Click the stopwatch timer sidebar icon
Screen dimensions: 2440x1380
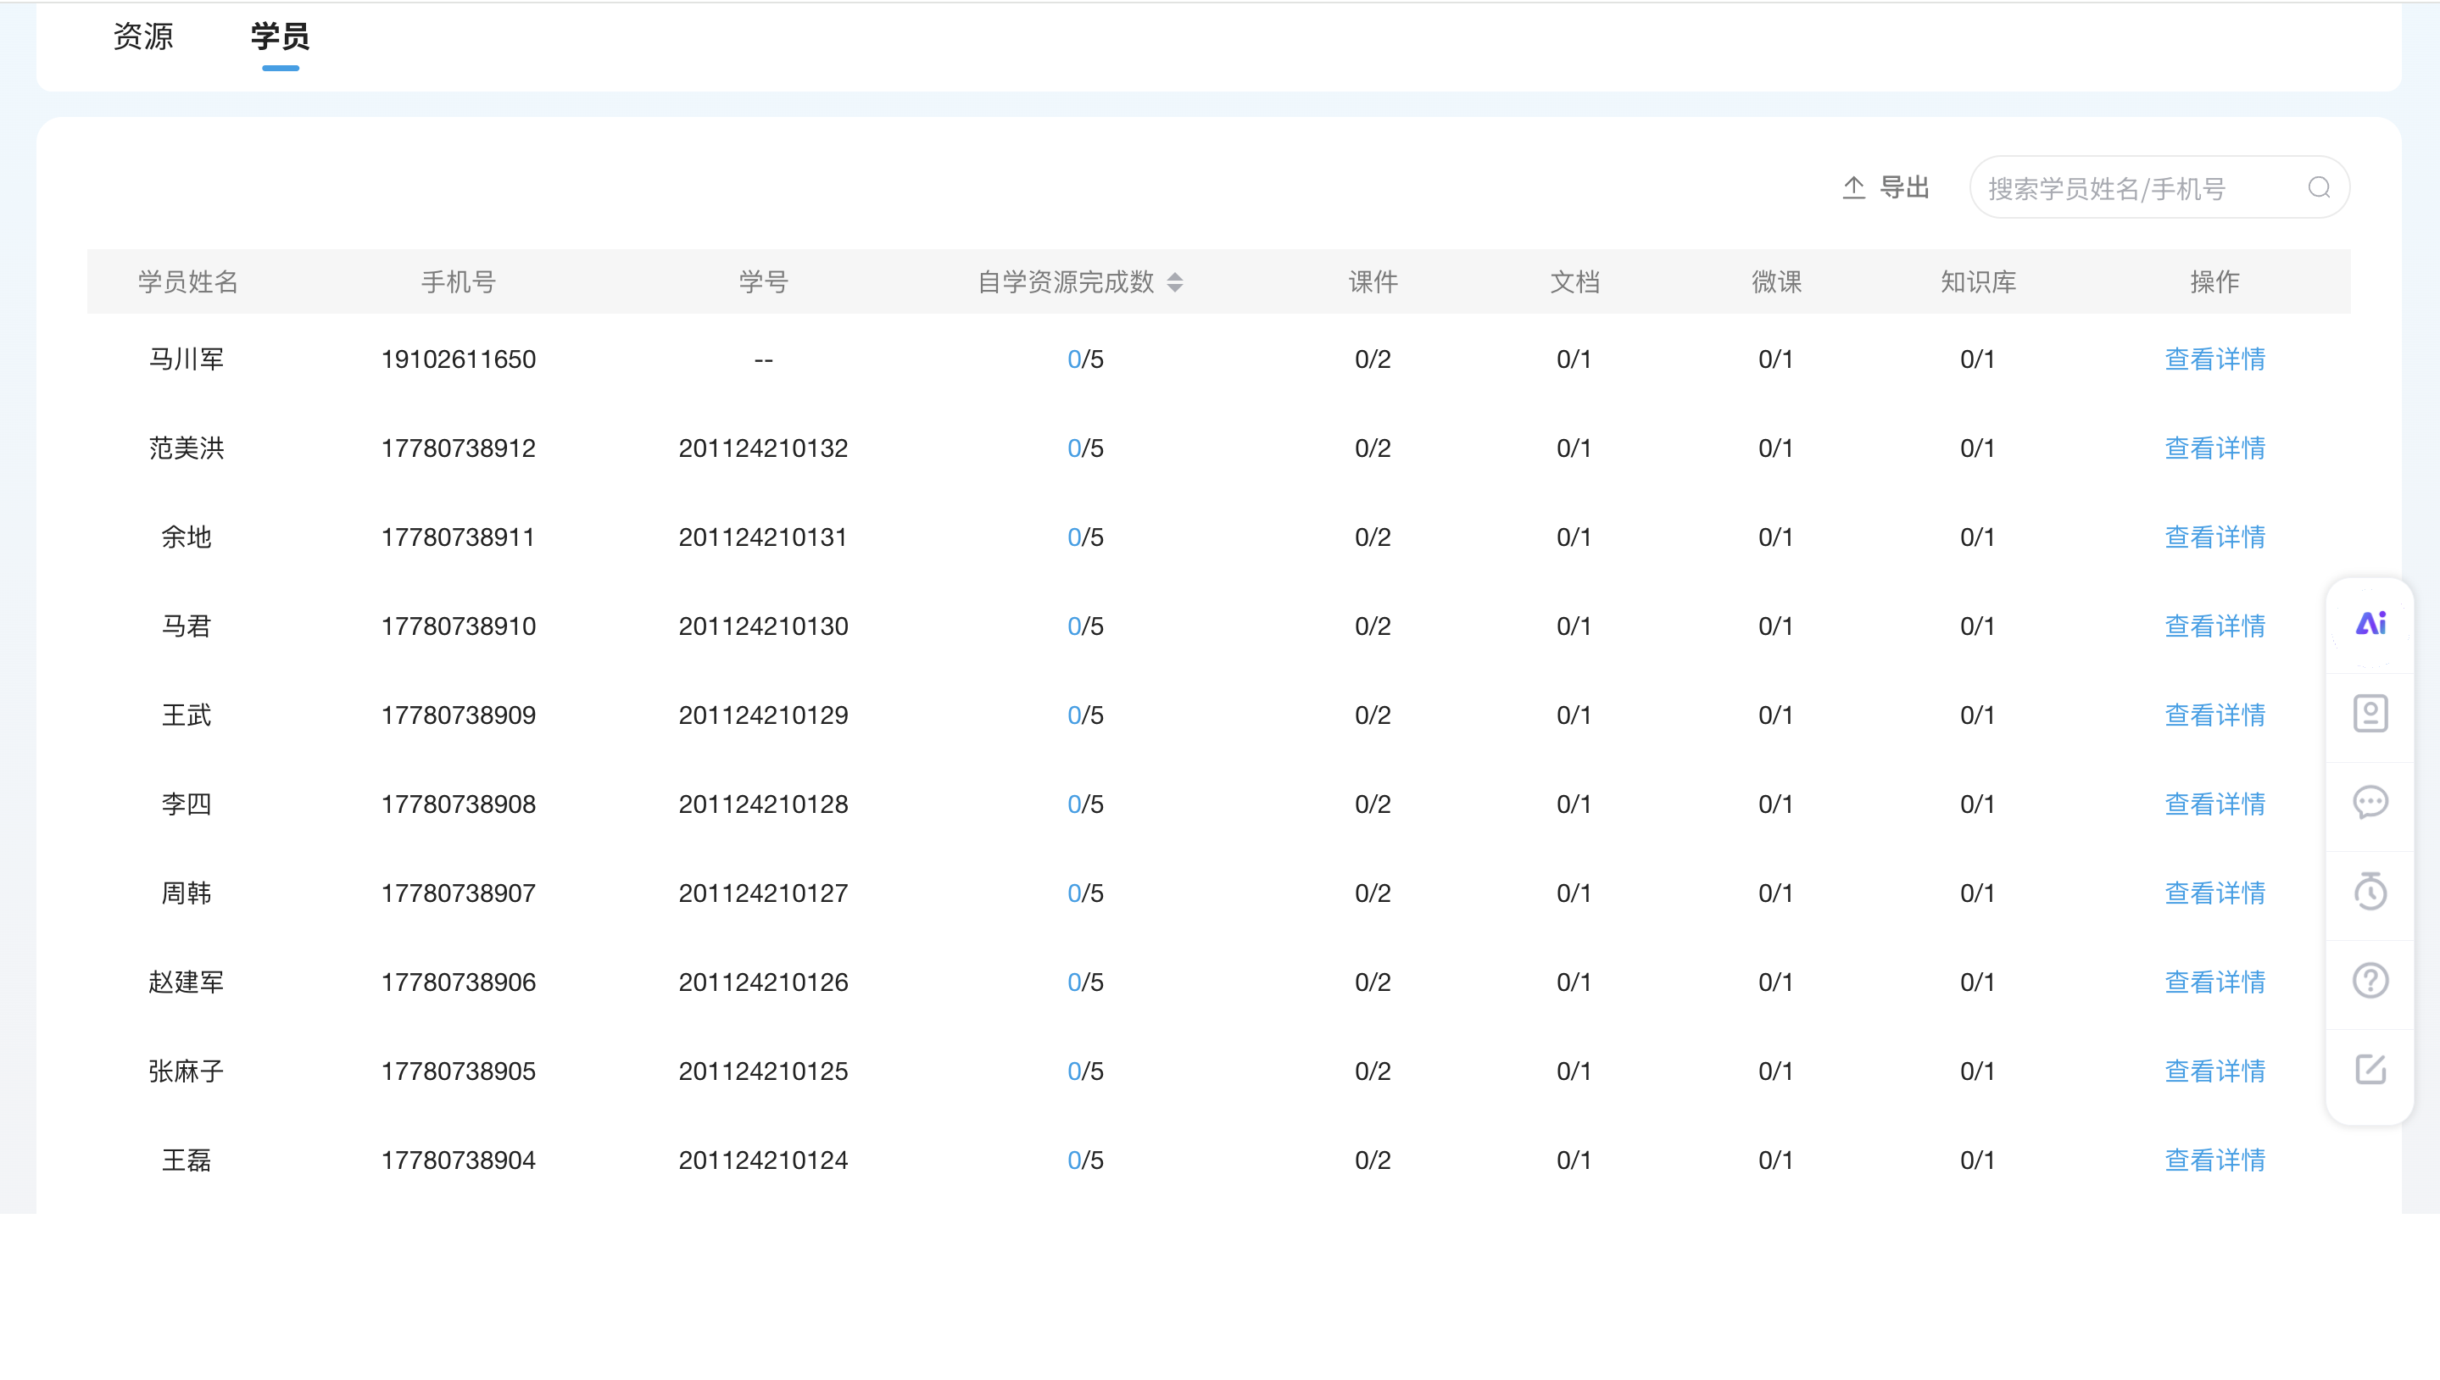tap(2370, 891)
